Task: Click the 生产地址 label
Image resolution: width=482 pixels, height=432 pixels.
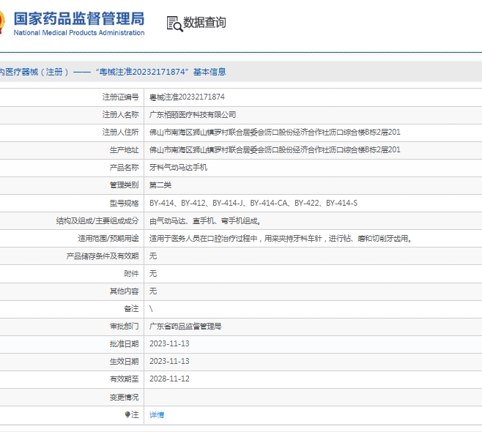Action: [125, 149]
